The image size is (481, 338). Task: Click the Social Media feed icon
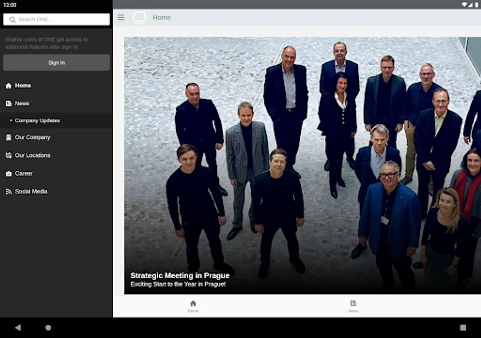coord(8,191)
